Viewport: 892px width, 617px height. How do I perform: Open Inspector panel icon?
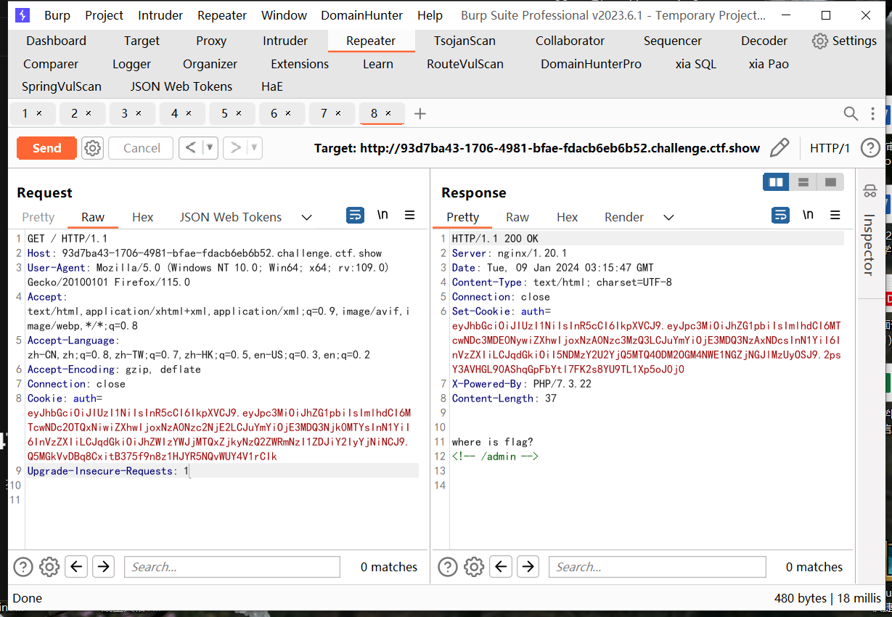(870, 192)
